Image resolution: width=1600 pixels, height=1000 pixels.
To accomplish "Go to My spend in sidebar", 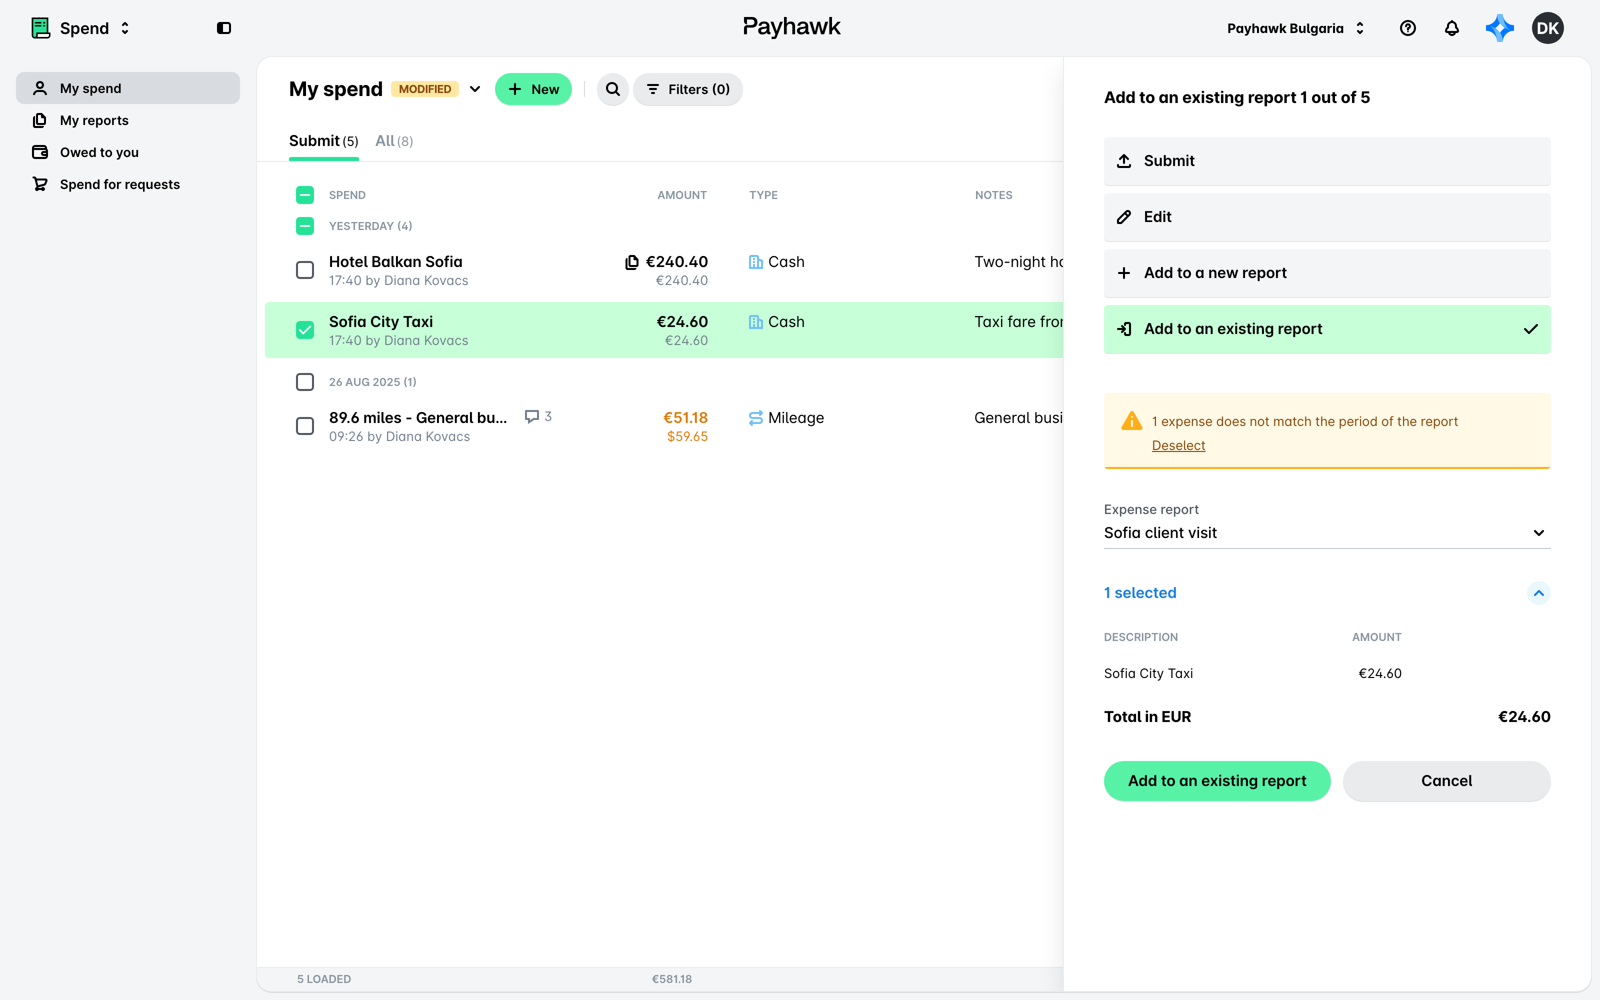I will [x=127, y=88].
